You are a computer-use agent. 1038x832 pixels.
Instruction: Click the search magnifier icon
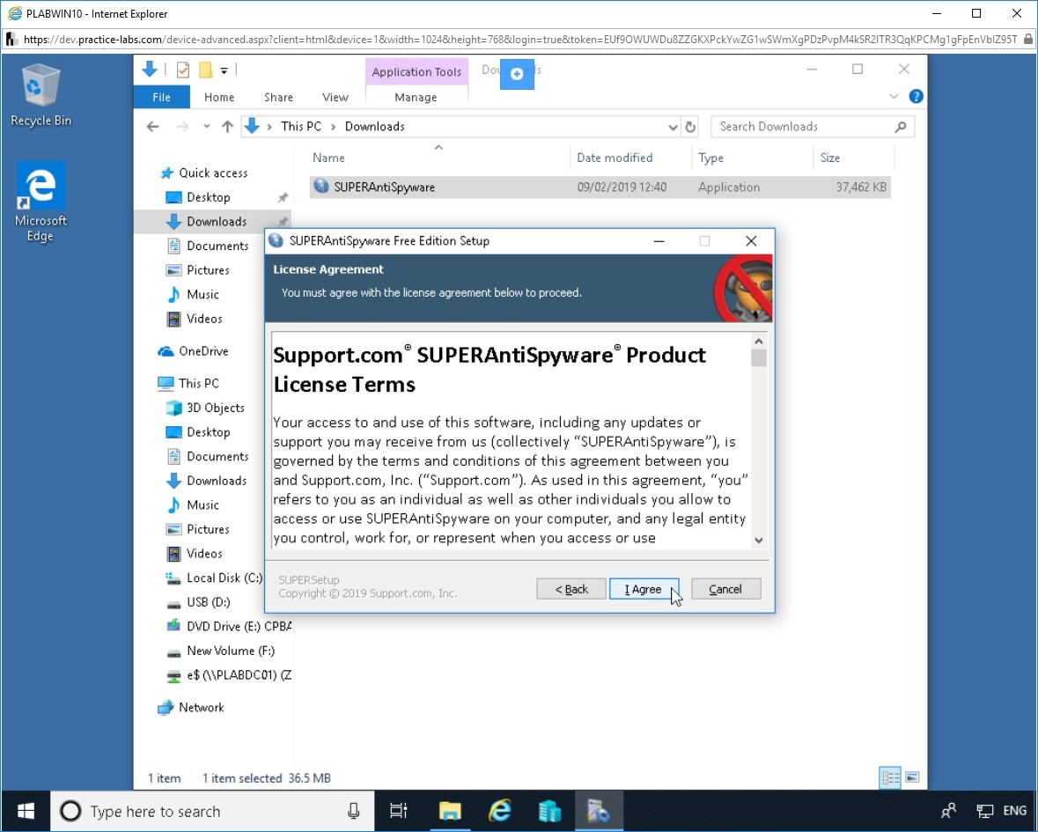[901, 127]
